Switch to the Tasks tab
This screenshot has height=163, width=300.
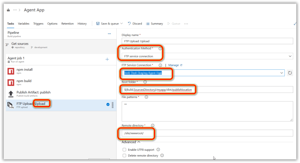click(11, 23)
